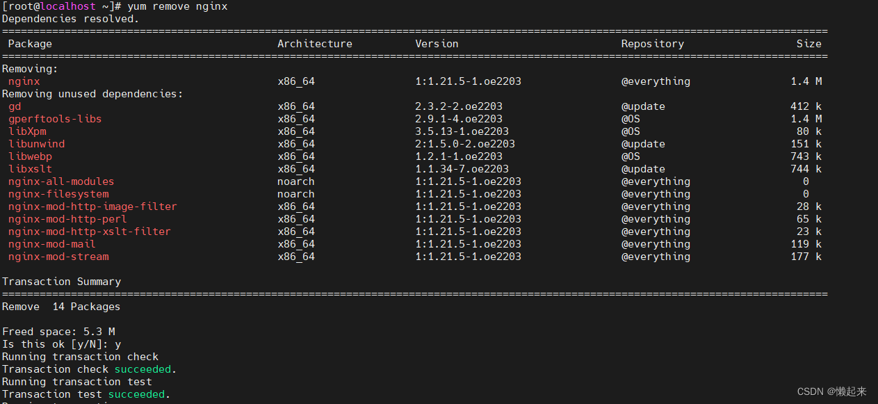
Task: Click nginx-all-modules in the list
Action: [x=61, y=181]
